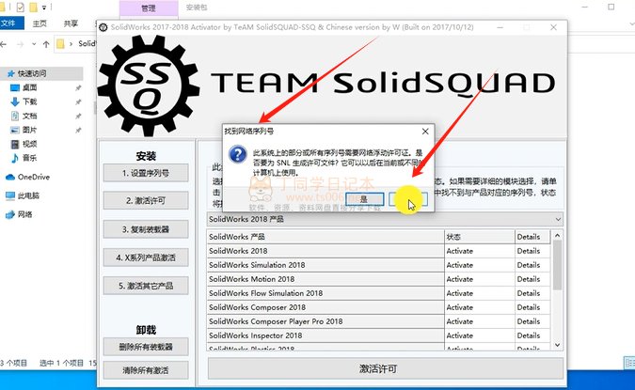Select 3. 复制装载器 button
Image resolution: width=635 pixels, height=390 pixels.
146,229
